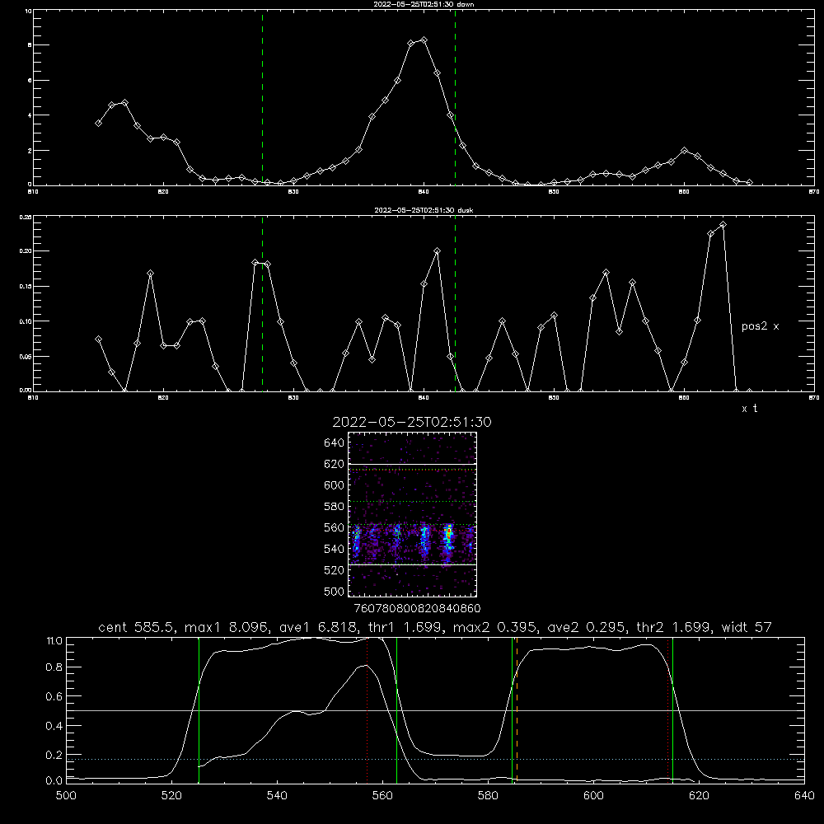This screenshot has height=824, width=824.
Task: Click the '0.20' y-axis label of dusk plot
Action: [26, 251]
